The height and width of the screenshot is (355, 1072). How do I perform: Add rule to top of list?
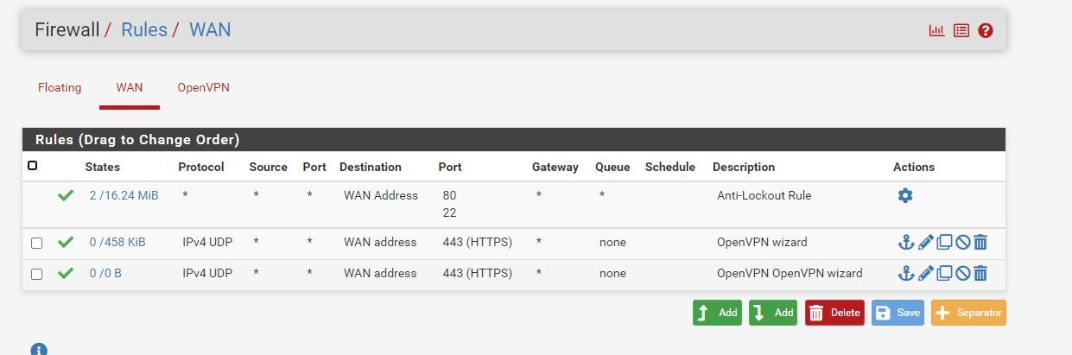click(x=717, y=313)
